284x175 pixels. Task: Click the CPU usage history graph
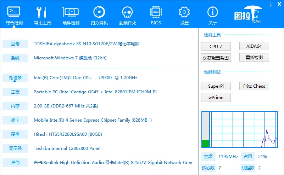click(x=244, y=129)
